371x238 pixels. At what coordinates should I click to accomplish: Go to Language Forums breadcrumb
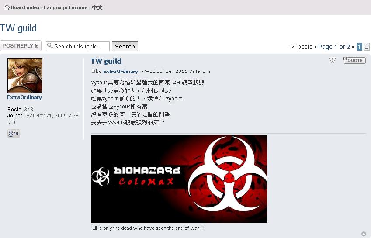66,7
